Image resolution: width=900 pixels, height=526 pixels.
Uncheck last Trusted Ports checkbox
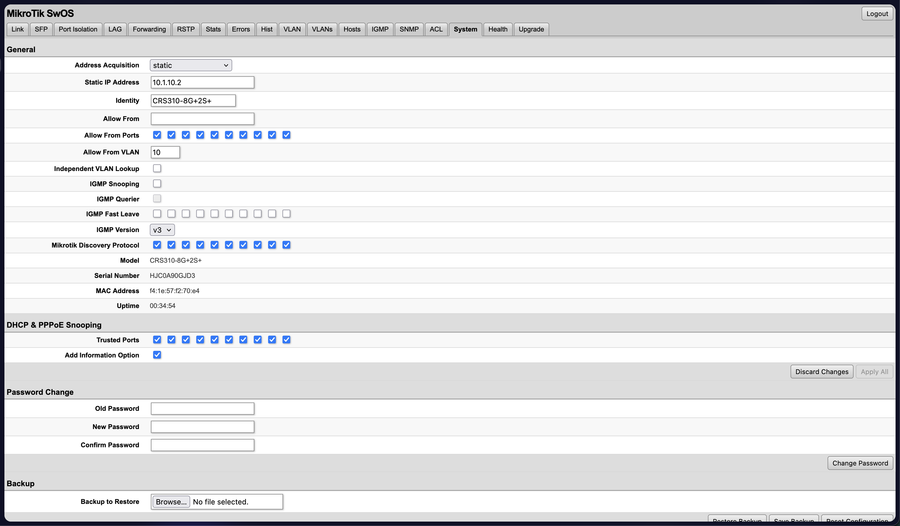[286, 340]
